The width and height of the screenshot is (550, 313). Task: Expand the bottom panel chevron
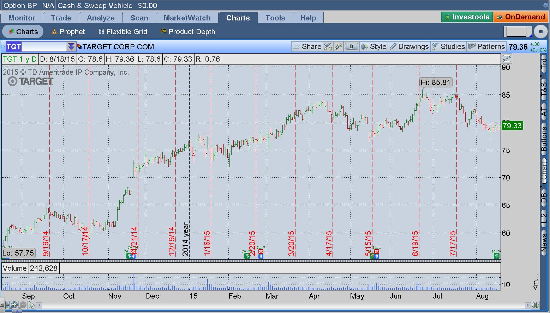(x=17, y=311)
